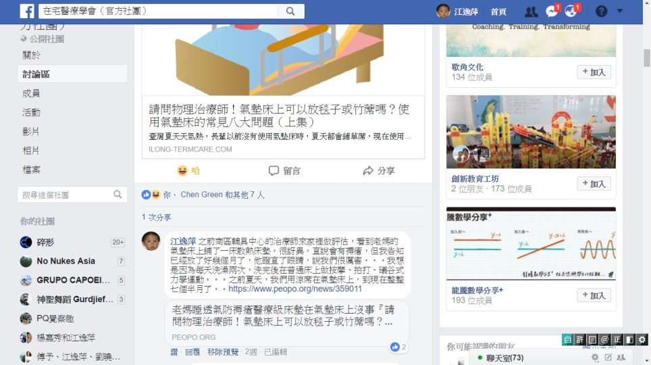Open the 分享 share options on the post
Image resolution: width=651 pixels, height=365 pixels.
tap(379, 171)
